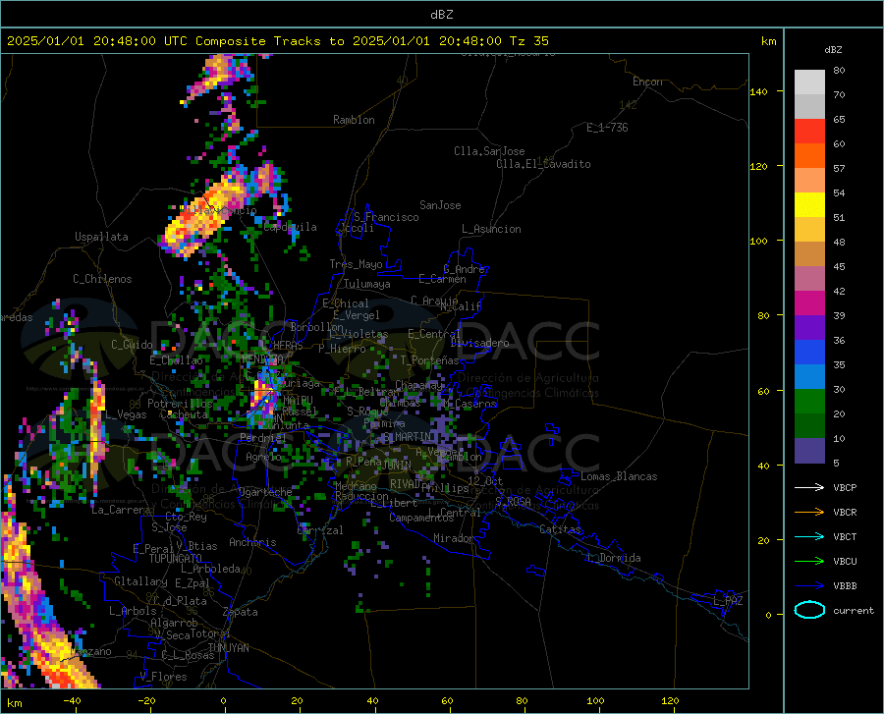Select the bright green 20-30 dBZ swatch
Screen dimensions: 884x714
[809, 402]
